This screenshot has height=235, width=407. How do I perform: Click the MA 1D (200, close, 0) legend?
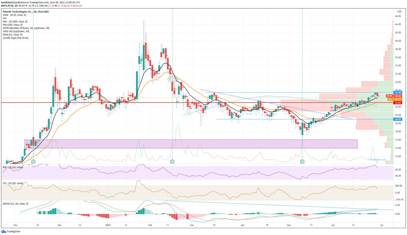(15, 22)
